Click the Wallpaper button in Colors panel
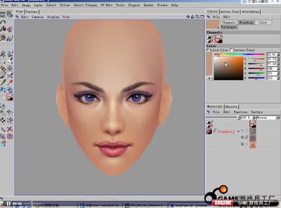The height and width of the screenshot is (208, 281). (229, 27)
